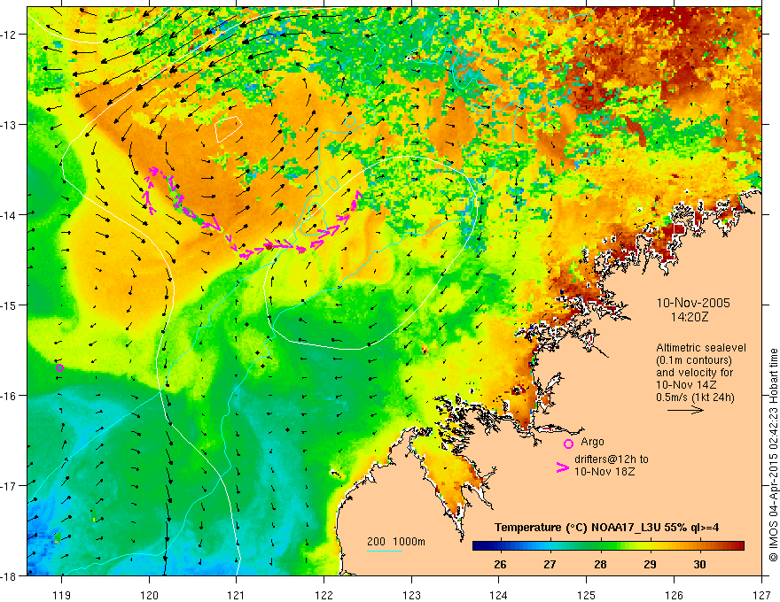780x602 pixels.
Task: Click the 10-Nov 18Z legend text
Action: point(604,472)
